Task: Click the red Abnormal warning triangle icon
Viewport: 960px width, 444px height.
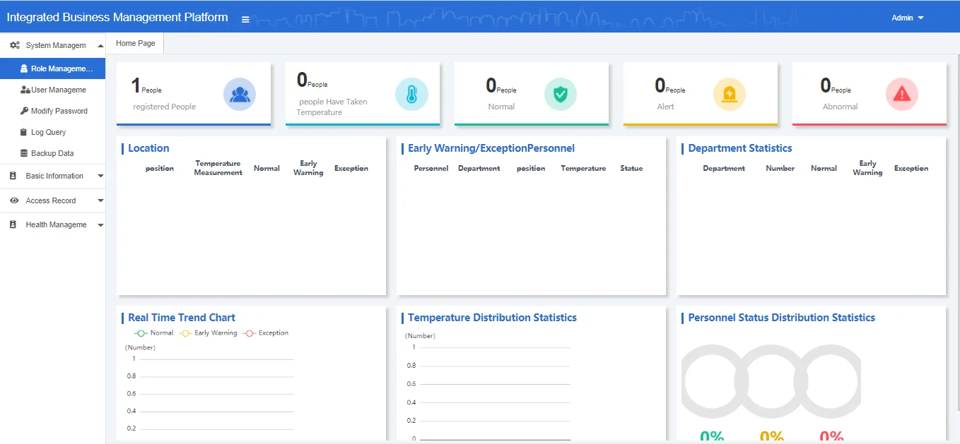Action: click(901, 95)
